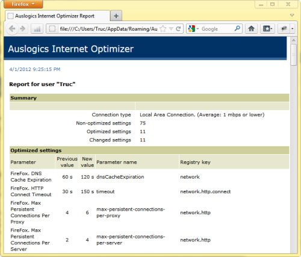Click the dnsCacheExpiration parameter name

click(x=120, y=177)
